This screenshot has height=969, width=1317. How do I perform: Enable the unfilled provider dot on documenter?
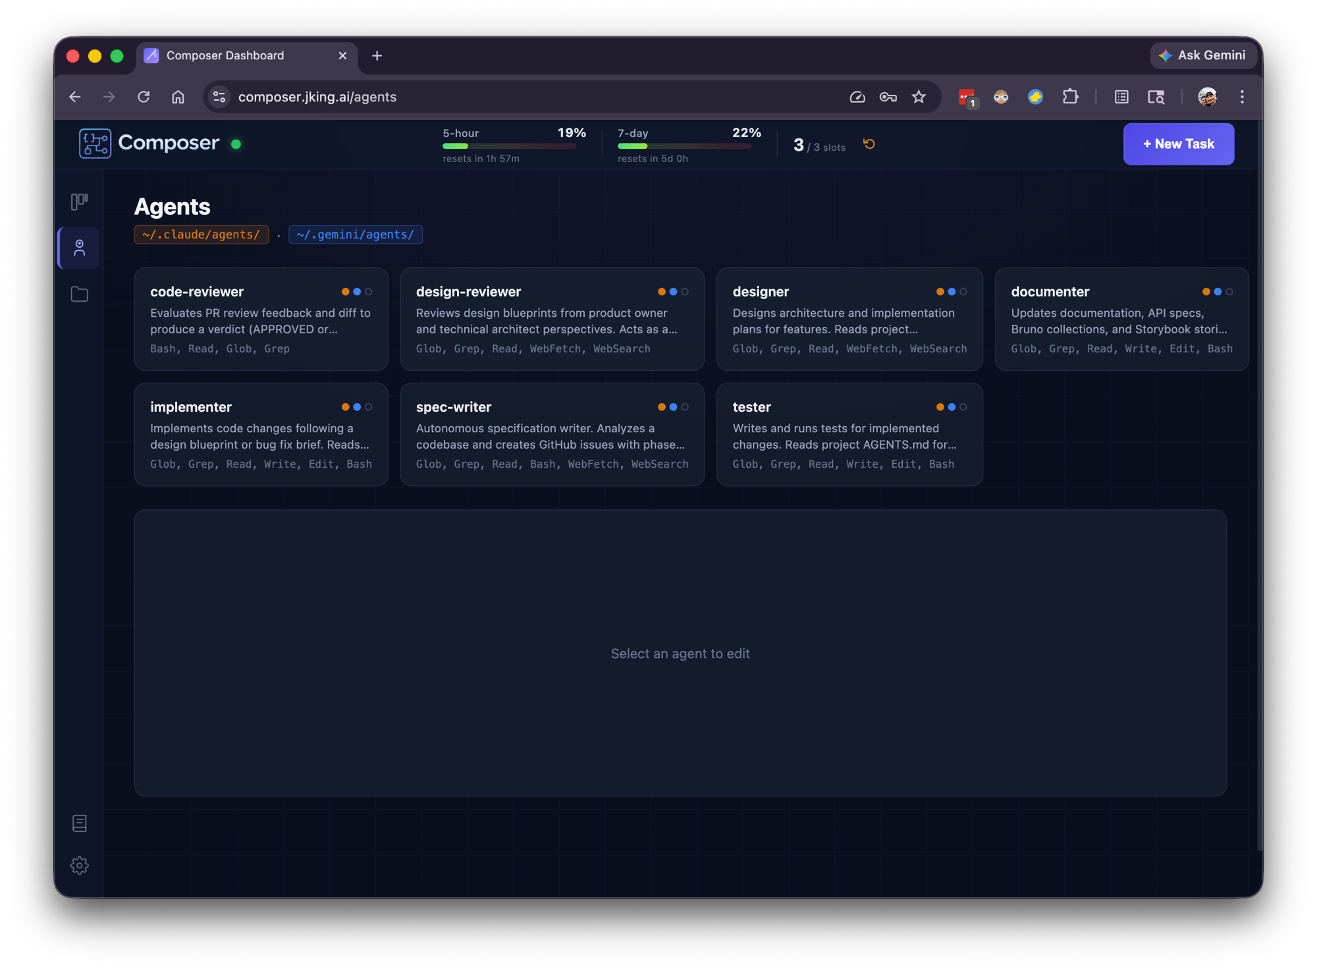(1230, 291)
